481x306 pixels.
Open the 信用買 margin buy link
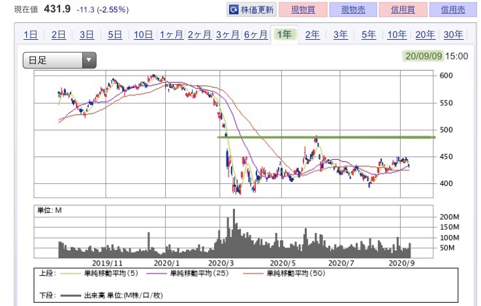tap(403, 10)
